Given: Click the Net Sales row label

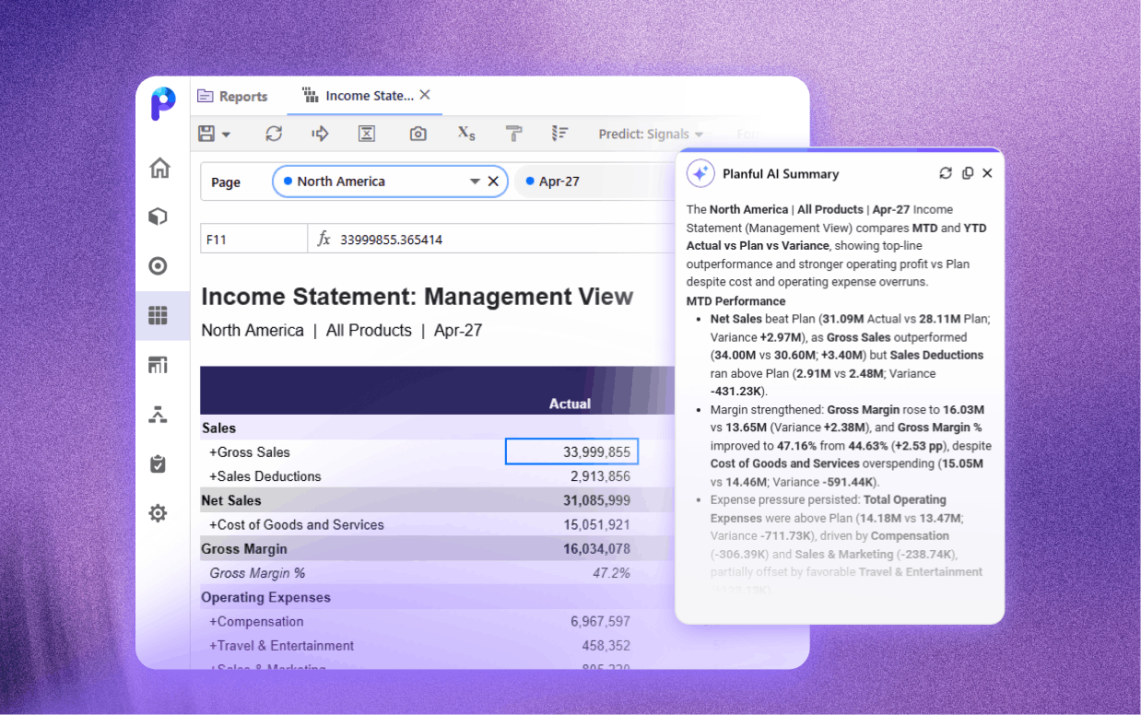Looking at the screenshot, I should coord(231,500).
